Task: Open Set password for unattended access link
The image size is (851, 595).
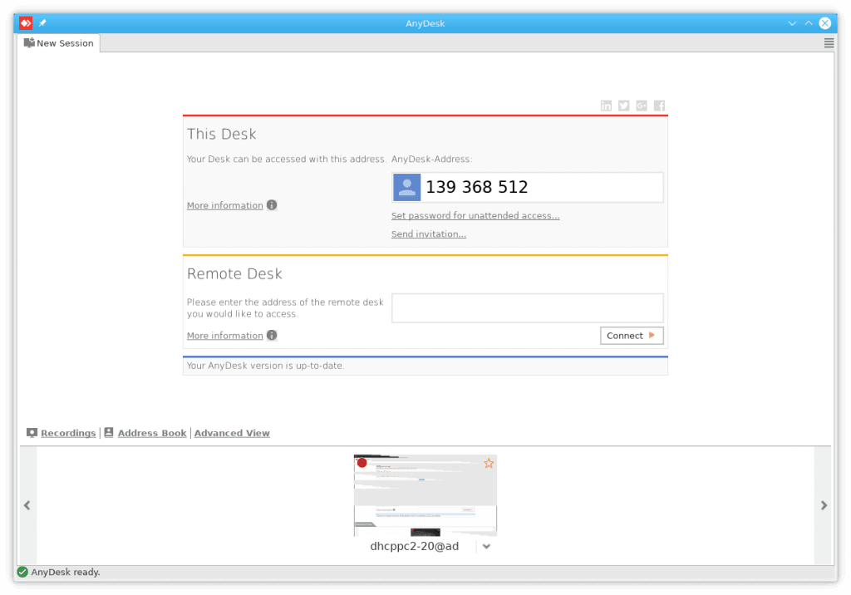Action: coord(475,215)
